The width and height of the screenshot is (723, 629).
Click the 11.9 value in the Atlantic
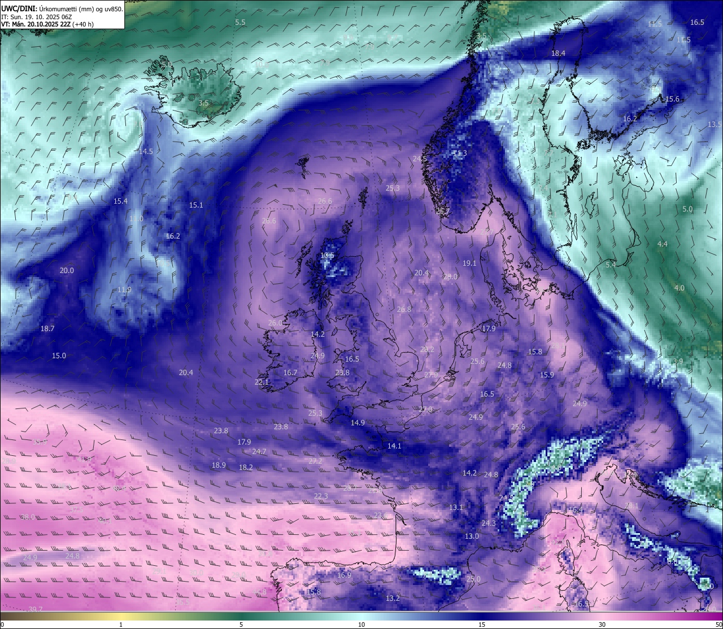tap(124, 289)
